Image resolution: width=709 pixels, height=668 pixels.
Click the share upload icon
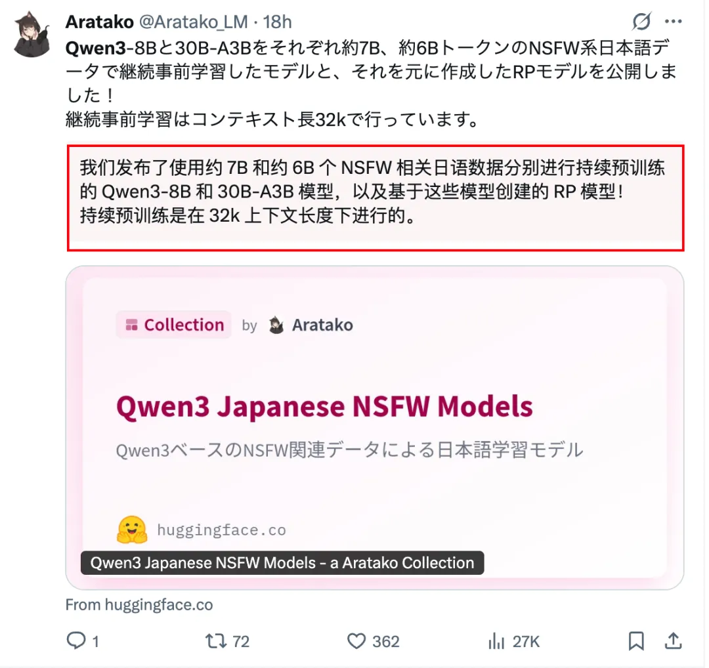674,641
